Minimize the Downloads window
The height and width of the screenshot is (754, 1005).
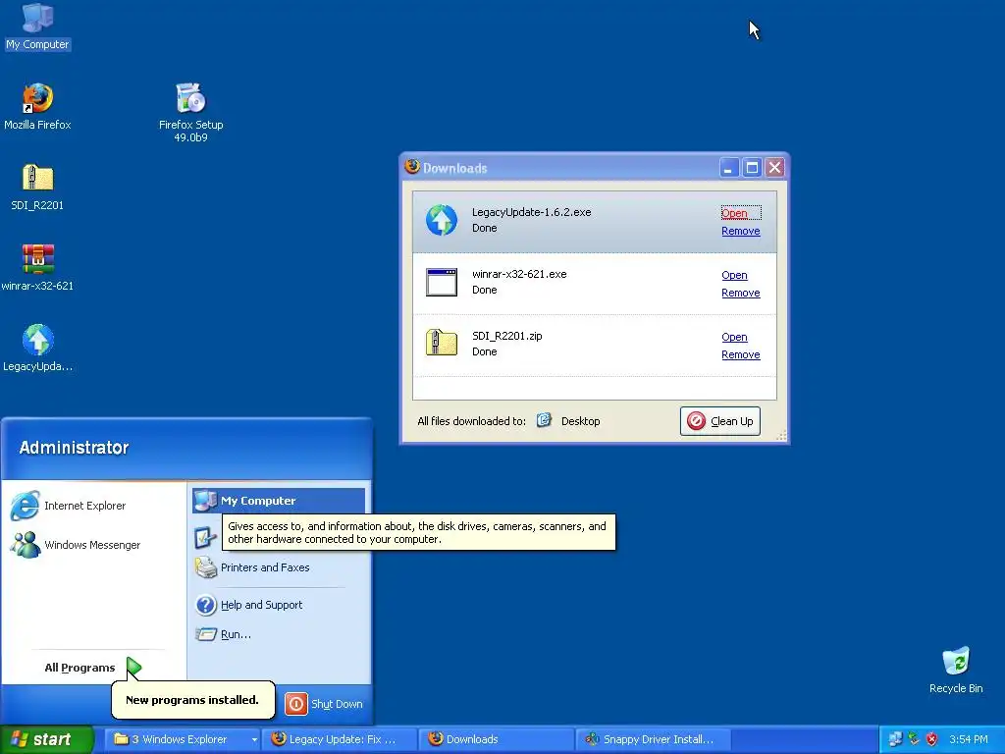[729, 168]
